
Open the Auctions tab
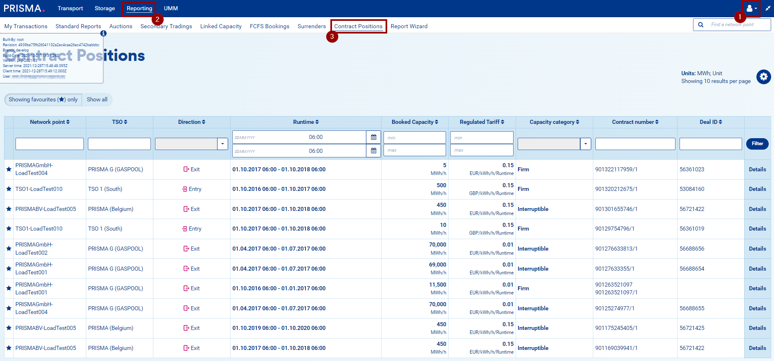[121, 26]
